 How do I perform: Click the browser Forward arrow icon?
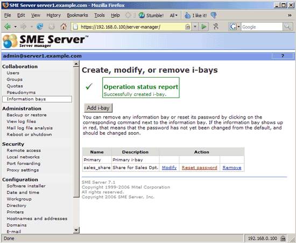coord(23,26)
